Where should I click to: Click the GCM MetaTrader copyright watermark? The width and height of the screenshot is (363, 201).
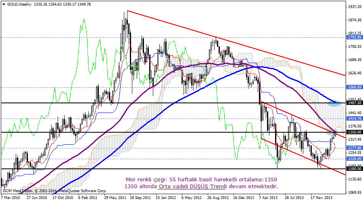(x=54, y=191)
